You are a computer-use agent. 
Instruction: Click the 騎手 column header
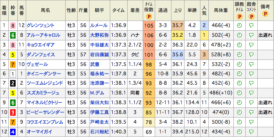pyautogui.click(x=100, y=10)
